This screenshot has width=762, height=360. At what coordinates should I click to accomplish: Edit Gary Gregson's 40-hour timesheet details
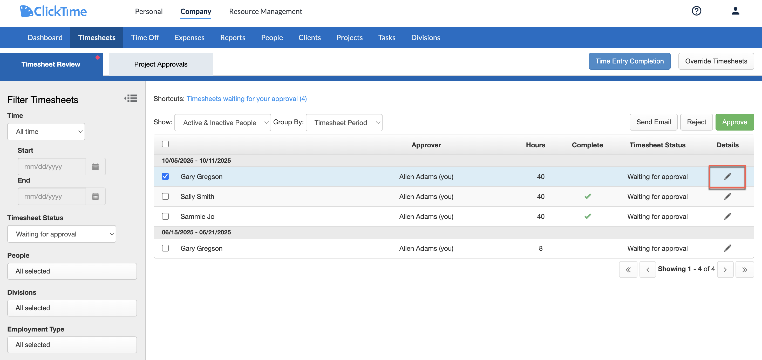[x=727, y=176]
